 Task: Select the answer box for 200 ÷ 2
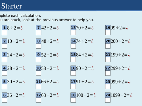pyautogui.click(x=108, y=46)
